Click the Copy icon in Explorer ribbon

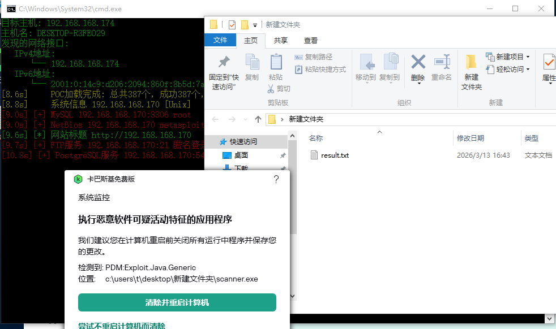coord(252,62)
